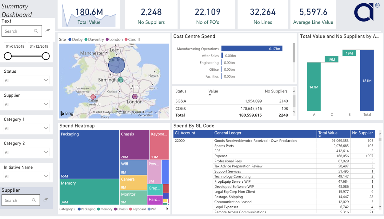Click the eraser icon beside Supplier search
This screenshot has height=219, width=384.
coord(46,200)
